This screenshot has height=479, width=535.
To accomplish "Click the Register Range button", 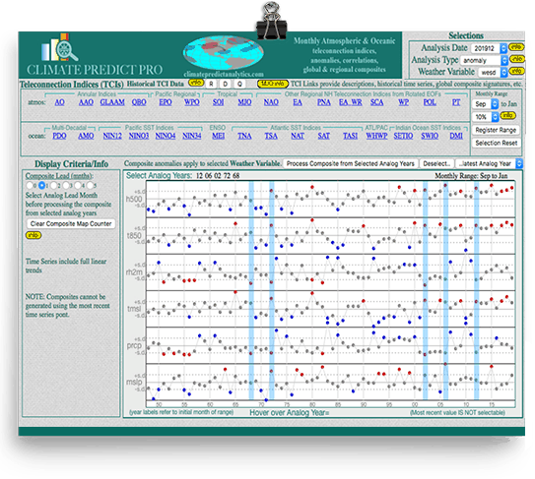I will pyautogui.click(x=496, y=130).
